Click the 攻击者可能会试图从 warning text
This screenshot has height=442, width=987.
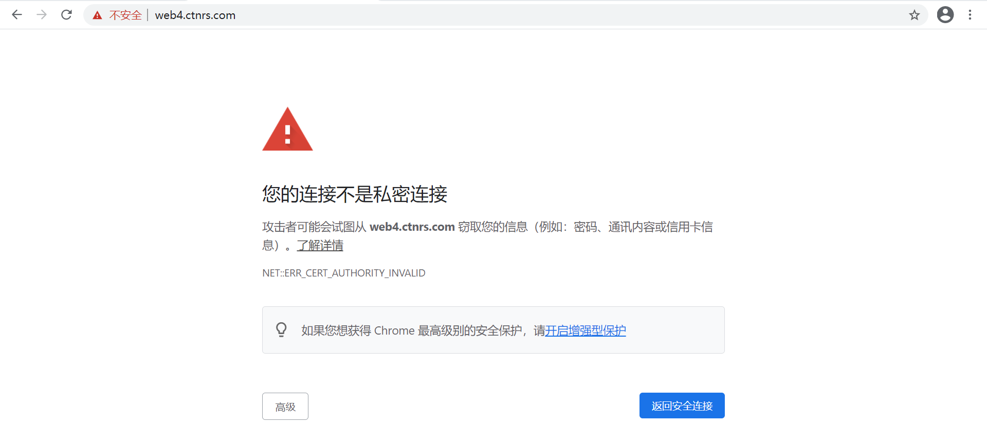pos(315,227)
